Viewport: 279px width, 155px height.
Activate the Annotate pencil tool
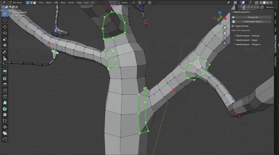5,52
